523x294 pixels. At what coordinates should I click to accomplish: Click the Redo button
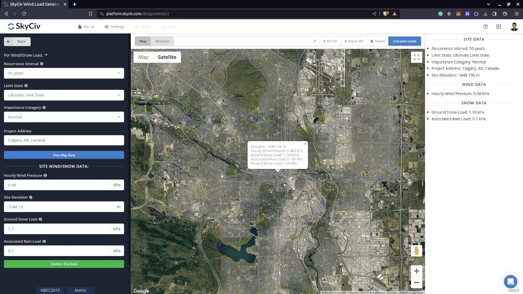point(168,27)
